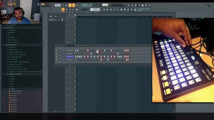Click the loop icon in Channel rack header
Viewport: 214px width, 120px height.
tap(78, 46)
